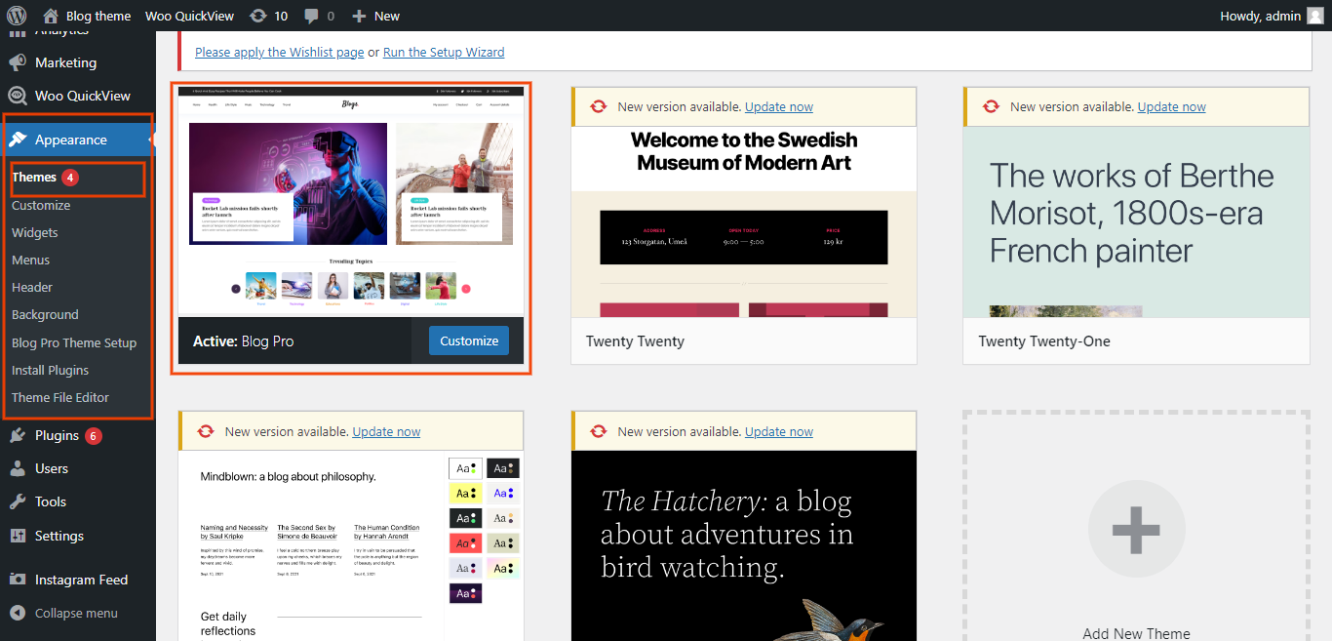
Task: Click the Plugins plug icon in sidebar
Action: 18,435
